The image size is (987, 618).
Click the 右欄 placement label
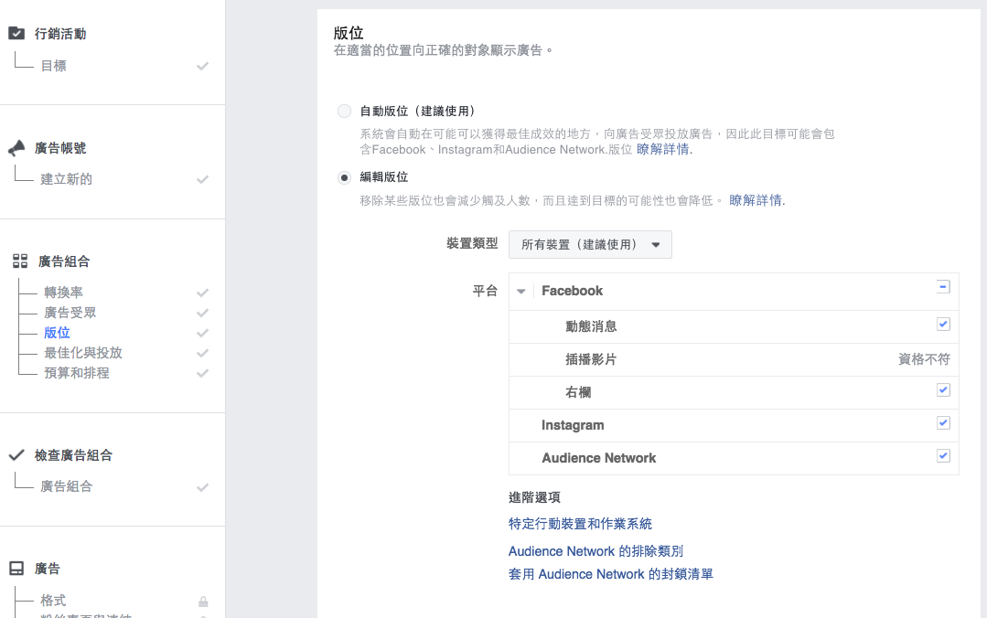point(578,392)
